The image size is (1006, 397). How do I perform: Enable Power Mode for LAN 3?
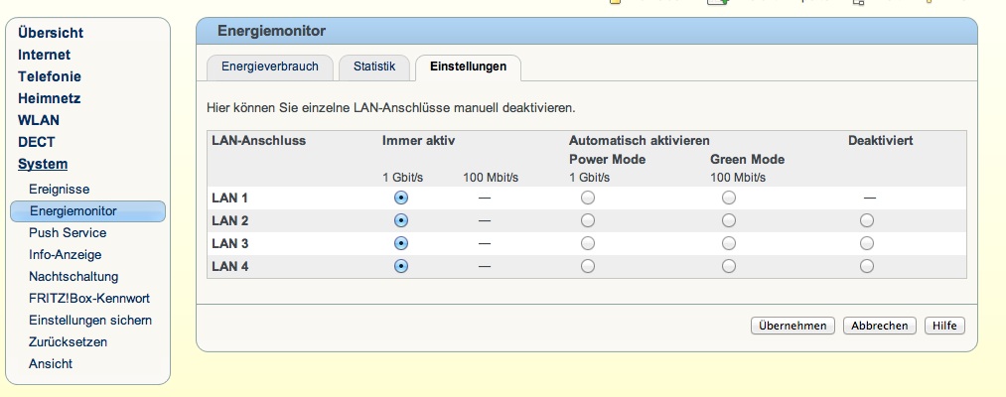click(x=588, y=243)
